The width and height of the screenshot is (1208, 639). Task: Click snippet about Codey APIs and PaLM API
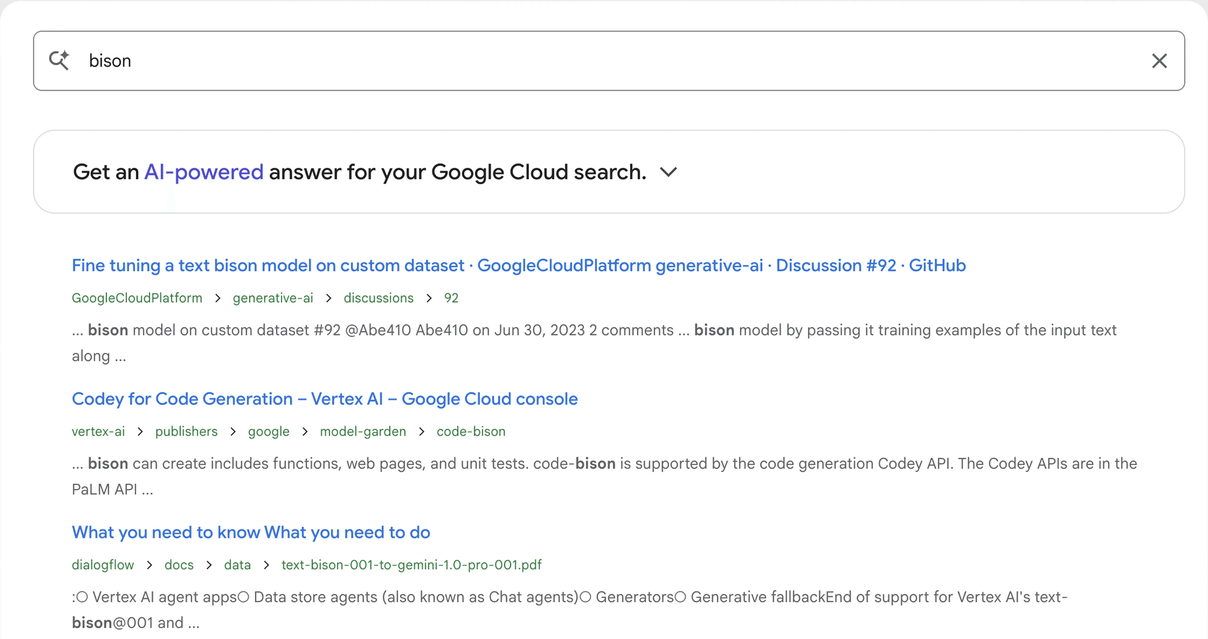604,476
